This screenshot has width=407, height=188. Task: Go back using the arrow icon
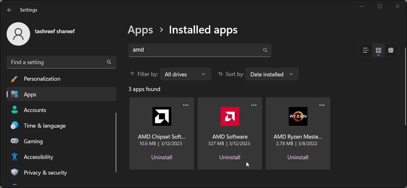tap(10, 10)
